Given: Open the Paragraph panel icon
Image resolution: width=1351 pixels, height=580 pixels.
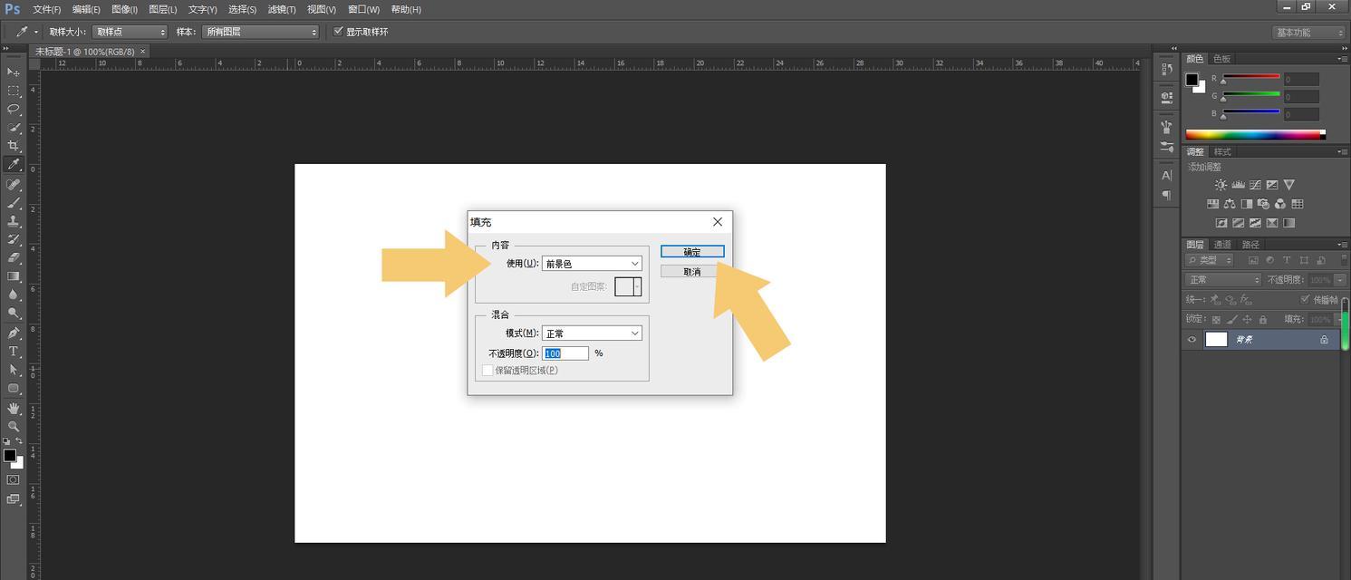Looking at the screenshot, I should pyautogui.click(x=1166, y=195).
